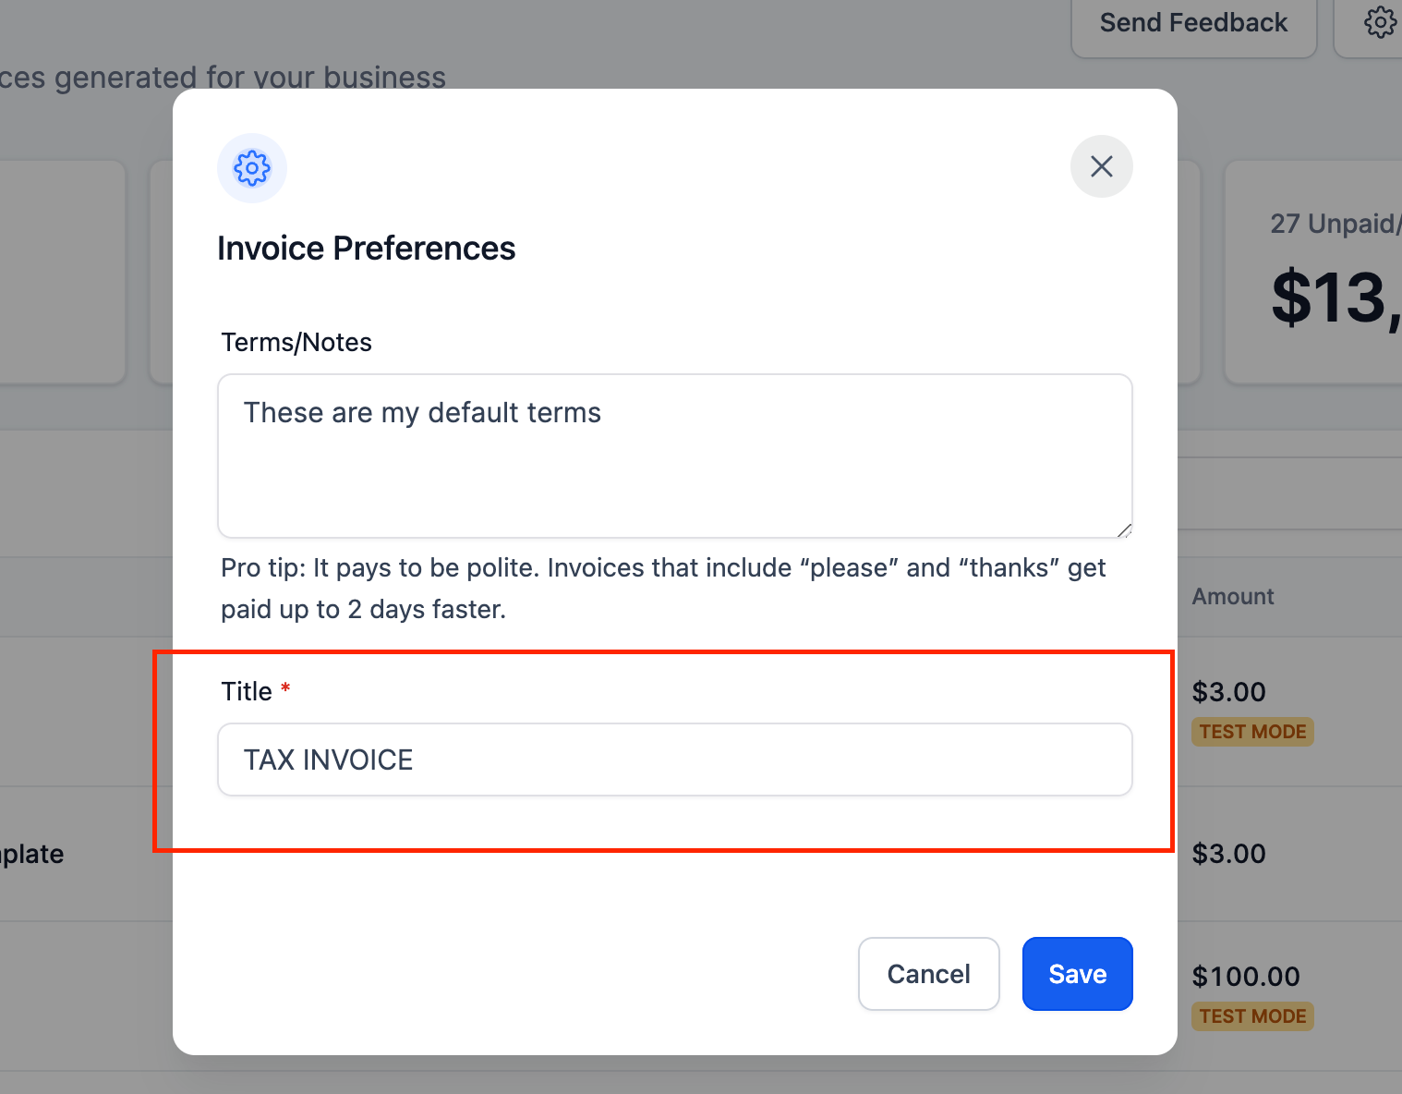Click the Title field label
Screen dimensions: 1402x1094
click(247, 692)
